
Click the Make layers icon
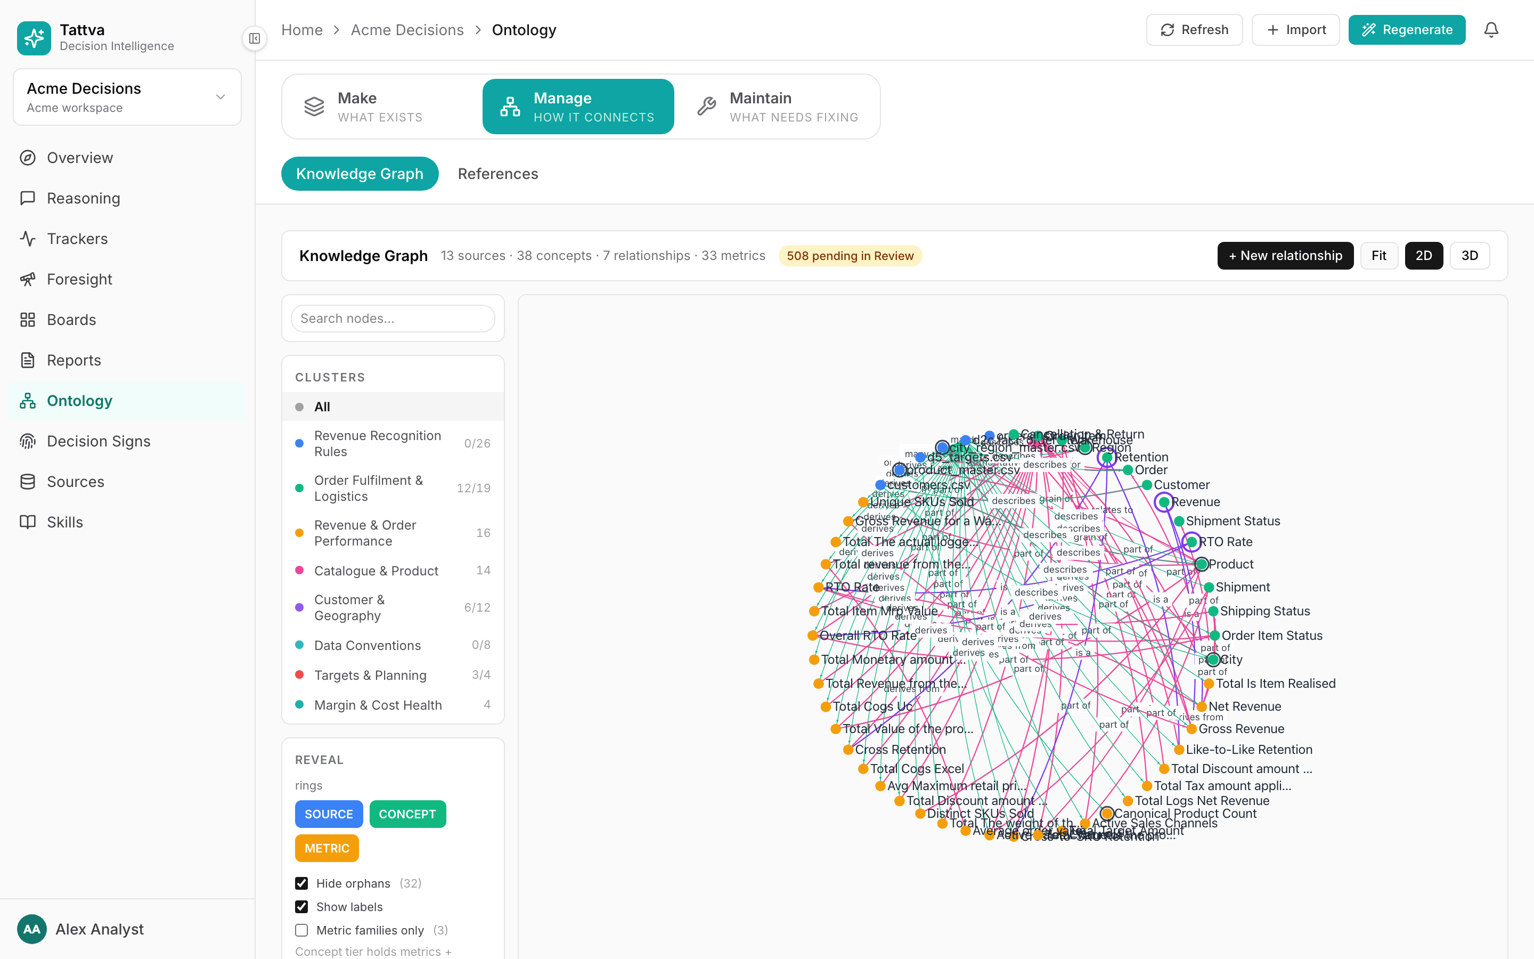314,107
